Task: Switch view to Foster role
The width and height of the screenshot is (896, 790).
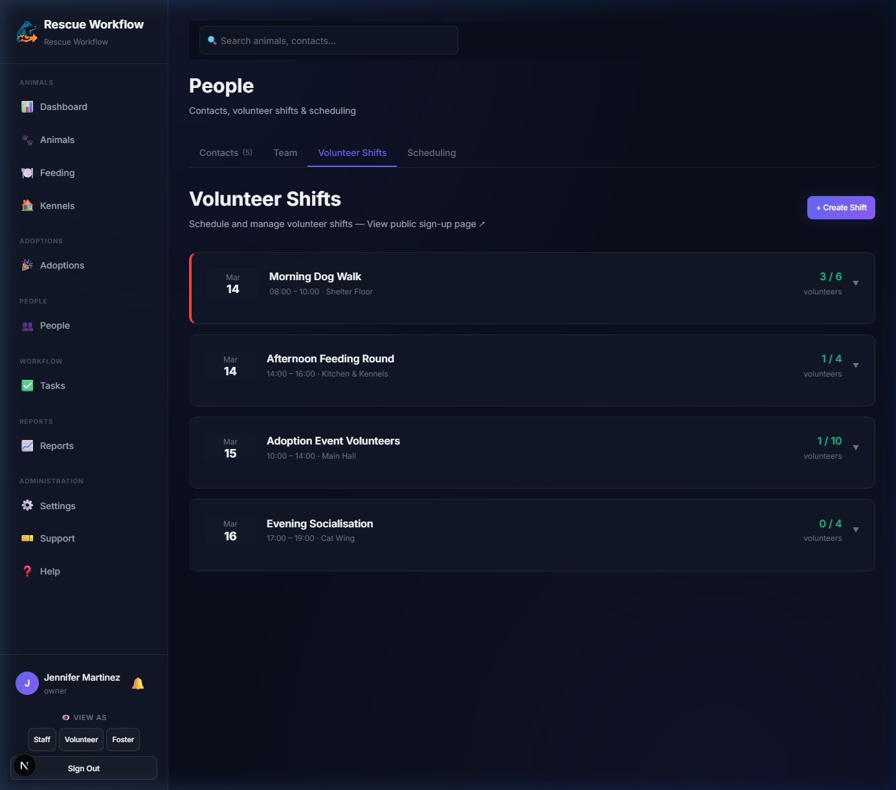Action: (123, 740)
